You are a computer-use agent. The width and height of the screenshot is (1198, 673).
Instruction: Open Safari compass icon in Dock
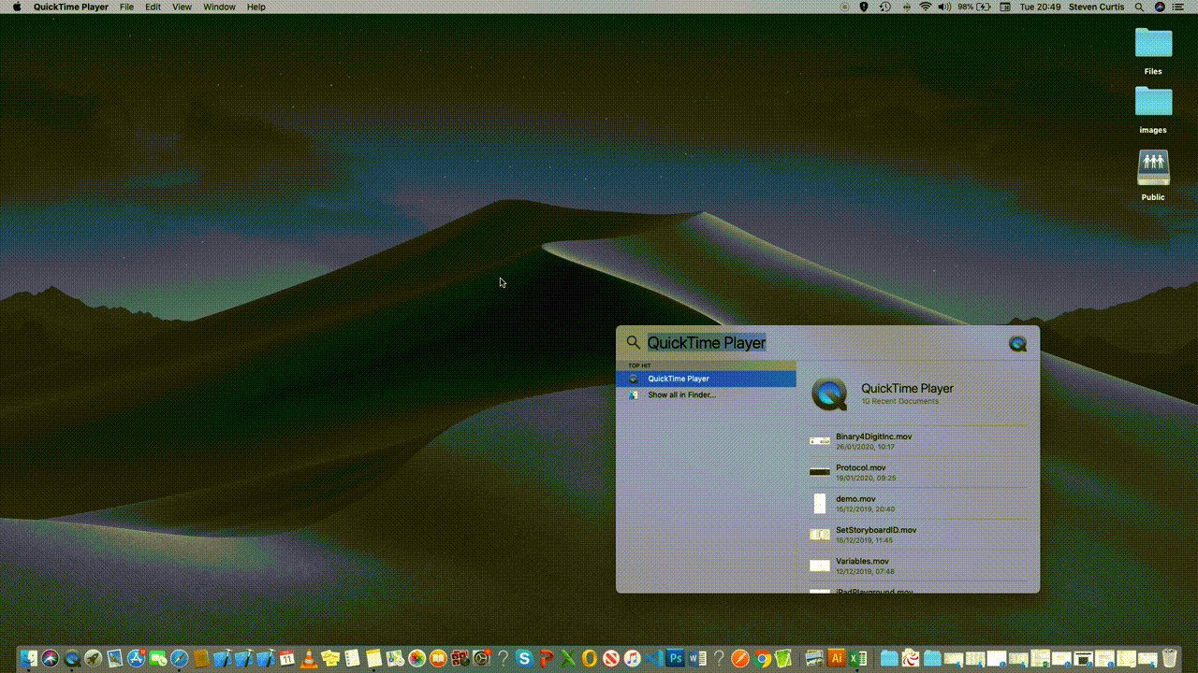179,658
